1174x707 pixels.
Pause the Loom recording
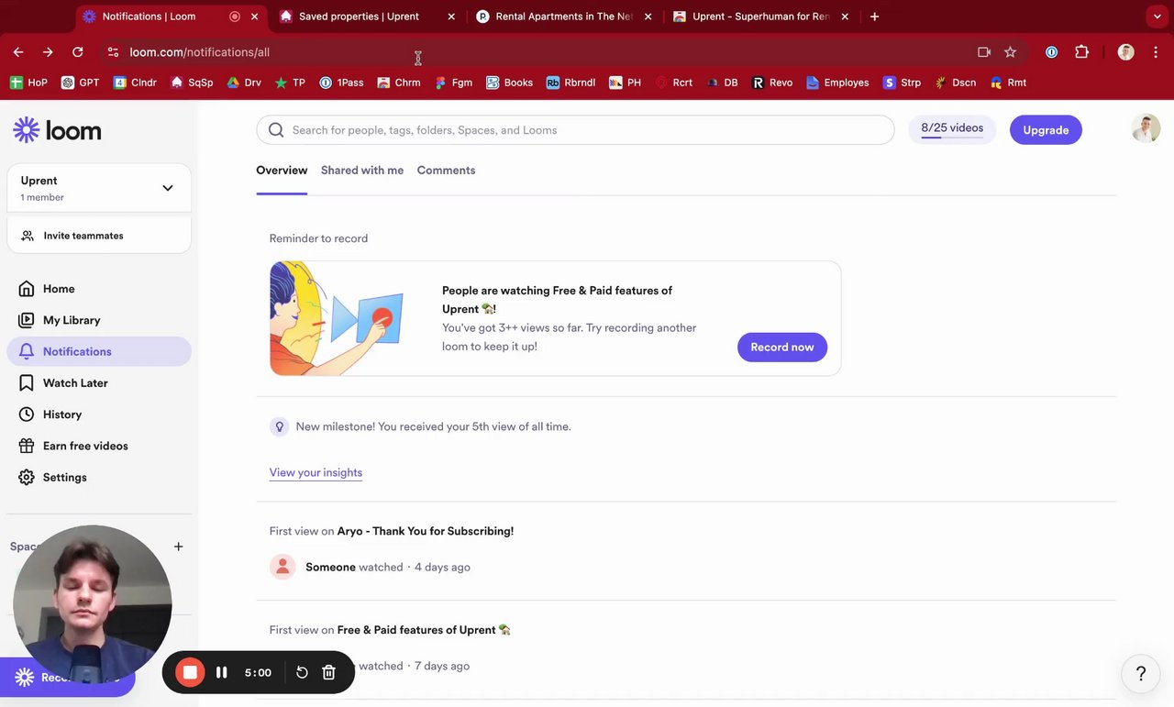pyautogui.click(x=221, y=672)
